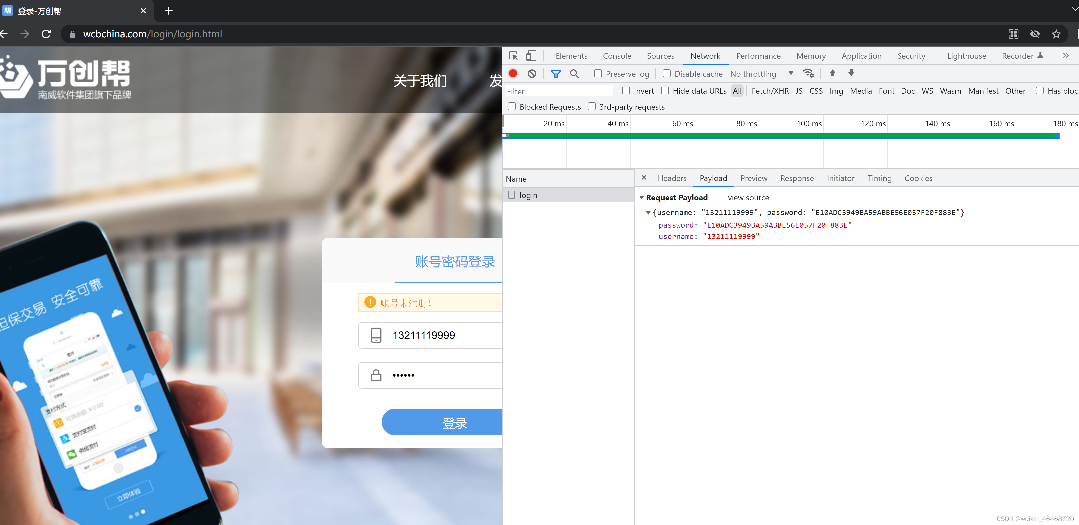Clear the network log
This screenshot has height=525, width=1079.
coord(532,74)
